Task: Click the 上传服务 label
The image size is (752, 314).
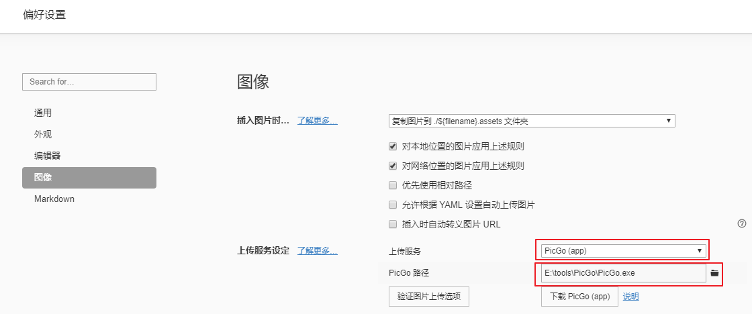Action: [x=404, y=251]
